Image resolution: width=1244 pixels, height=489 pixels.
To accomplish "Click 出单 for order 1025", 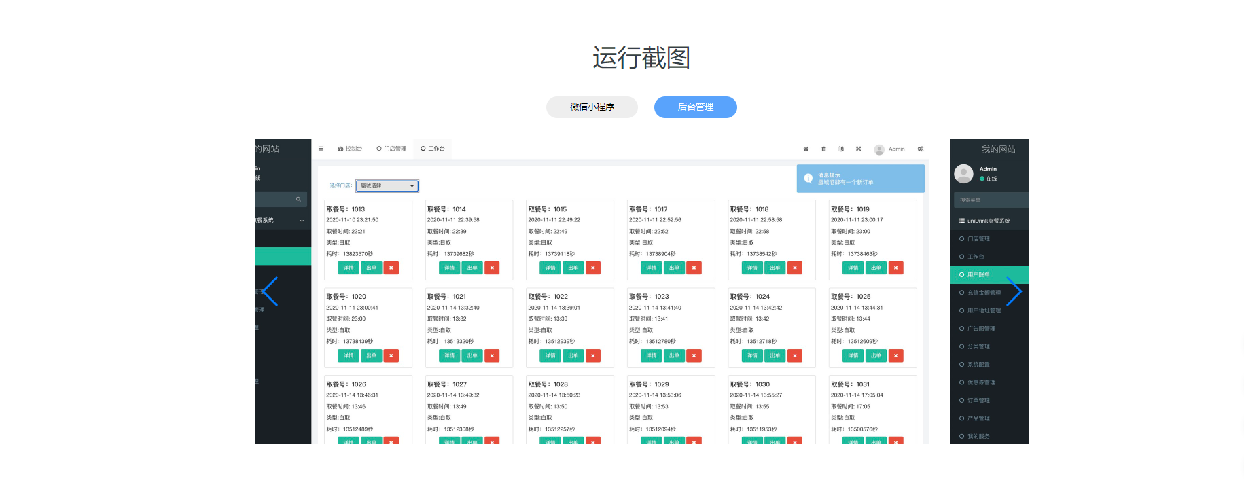I will [x=876, y=355].
